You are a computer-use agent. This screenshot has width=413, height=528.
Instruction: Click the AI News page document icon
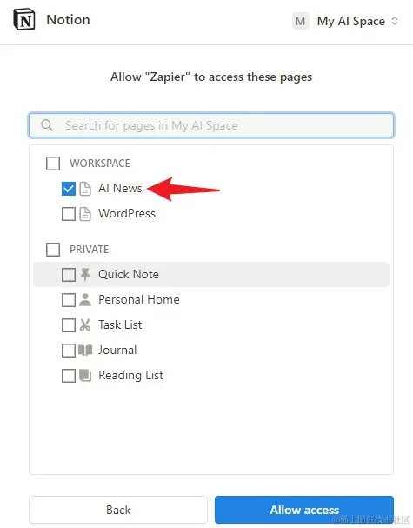pos(85,189)
